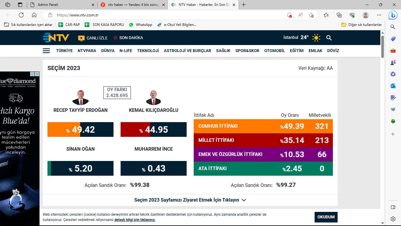Open the NTV hamburger menu

46,51
